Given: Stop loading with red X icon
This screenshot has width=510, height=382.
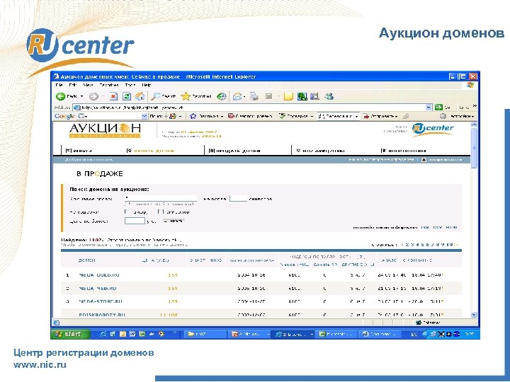Looking at the screenshot, I should pos(113,96).
